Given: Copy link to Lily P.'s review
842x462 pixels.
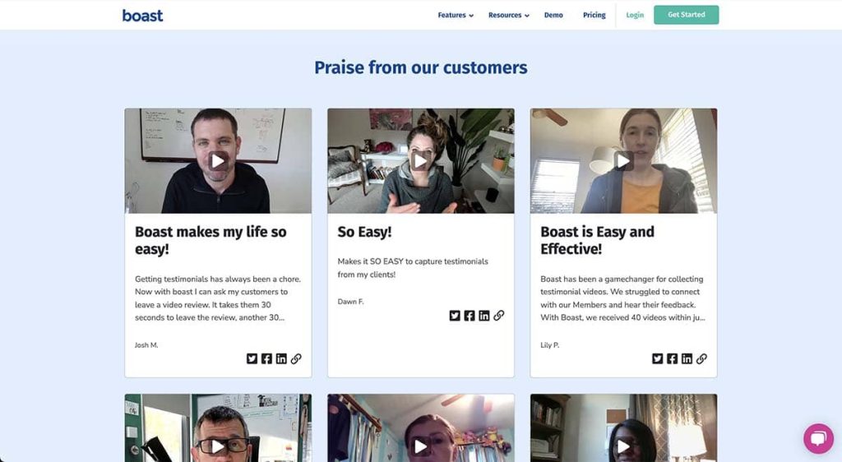Looking at the screenshot, I should click(x=702, y=358).
